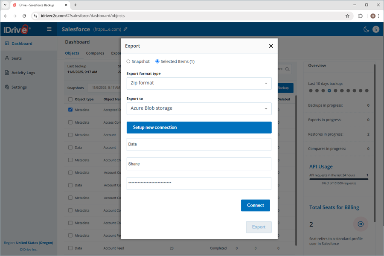Click the IDrive logo
This screenshot has width=384, height=256.
click(x=17, y=29)
